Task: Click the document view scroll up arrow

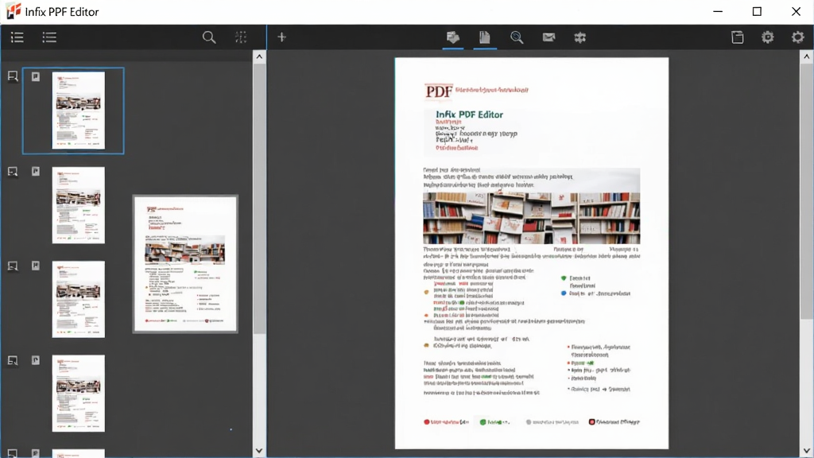Action: (x=806, y=56)
